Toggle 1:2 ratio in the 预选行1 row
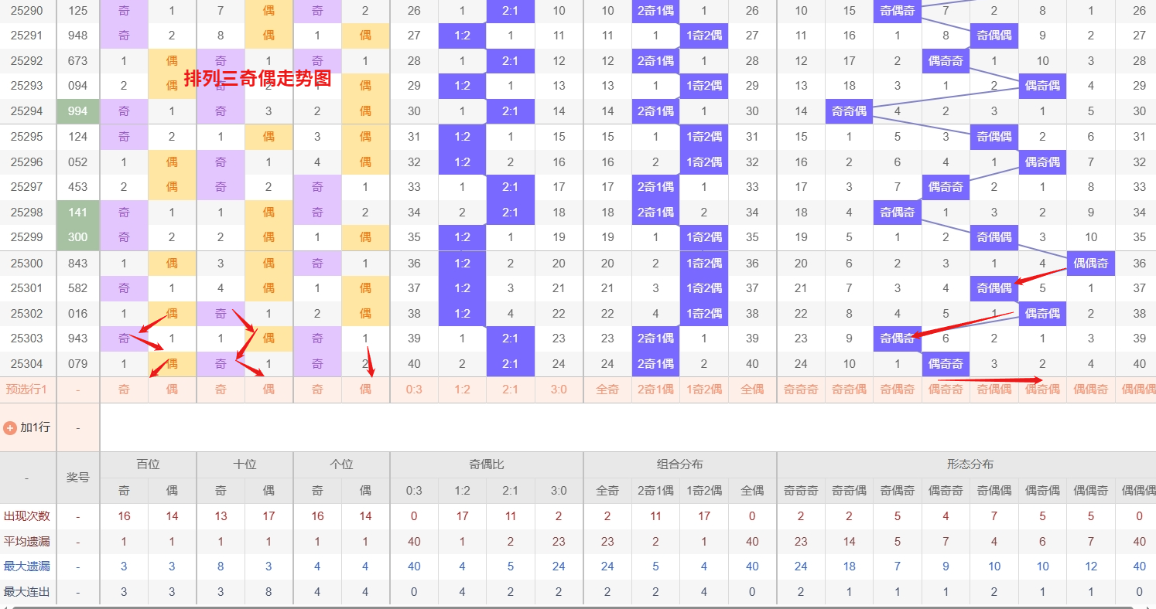The width and height of the screenshot is (1156, 609). pyautogui.click(x=462, y=390)
